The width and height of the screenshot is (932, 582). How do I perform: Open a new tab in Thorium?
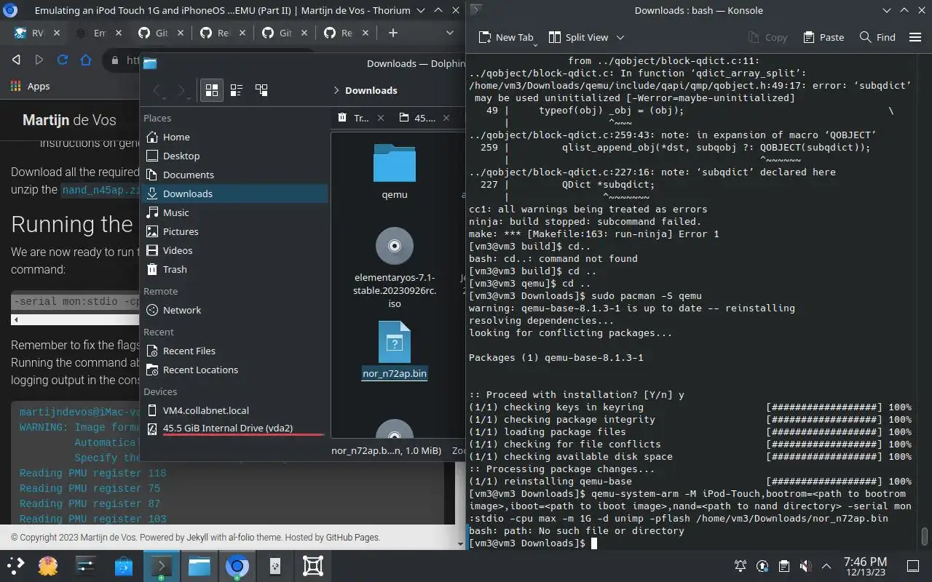coord(392,33)
